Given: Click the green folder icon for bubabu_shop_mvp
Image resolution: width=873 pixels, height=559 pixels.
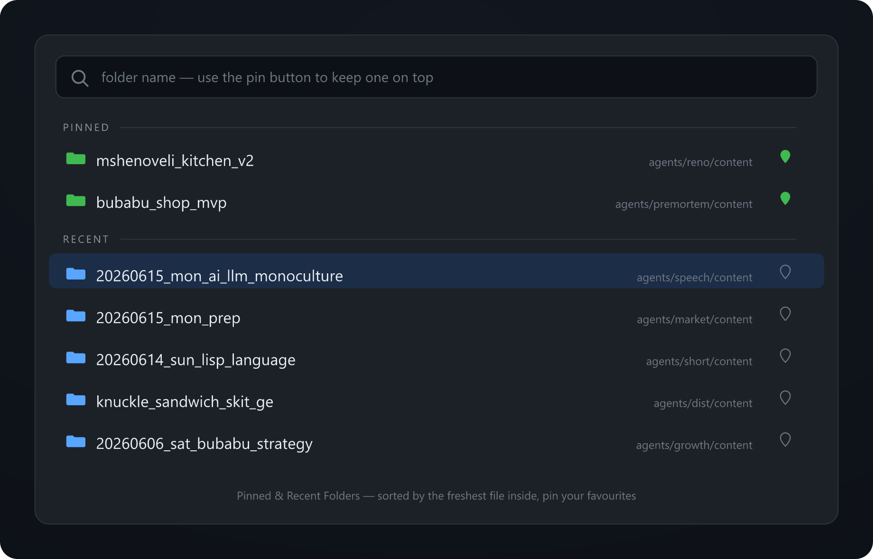Looking at the screenshot, I should pyautogui.click(x=76, y=200).
